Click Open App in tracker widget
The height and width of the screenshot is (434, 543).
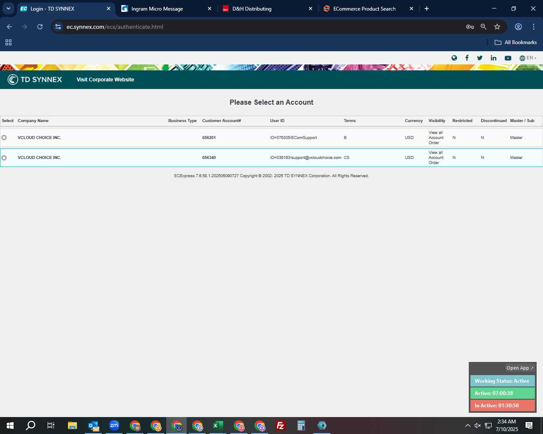click(520, 368)
